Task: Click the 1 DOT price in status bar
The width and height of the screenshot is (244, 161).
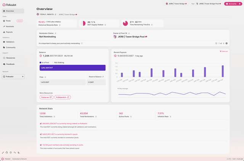Action: pos(237,159)
